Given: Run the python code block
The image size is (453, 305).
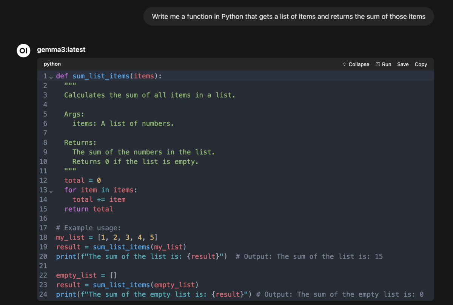Looking at the screenshot, I should pos(384,64).
